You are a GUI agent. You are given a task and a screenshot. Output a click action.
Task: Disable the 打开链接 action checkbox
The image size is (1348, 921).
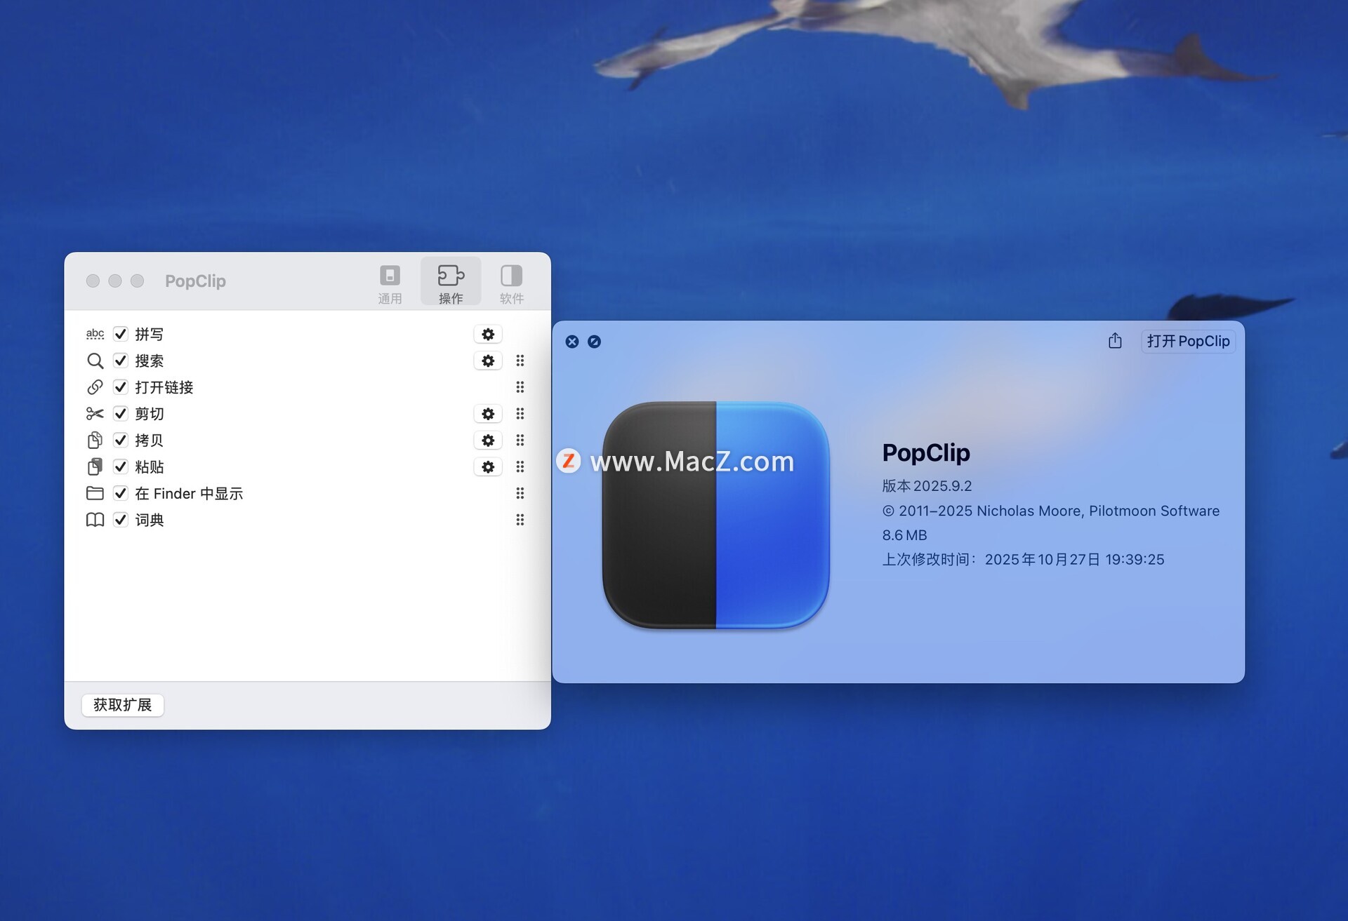pyautogui.click(x=121, y=387)
